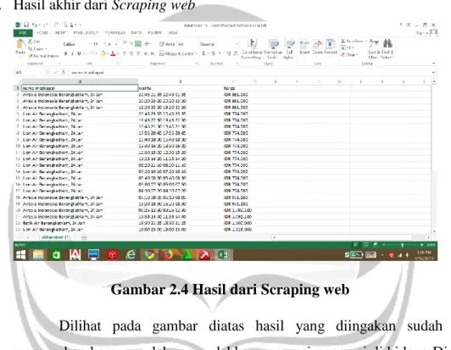Redo action in quick access toolbar
The image size is (451, 350).
46,25
